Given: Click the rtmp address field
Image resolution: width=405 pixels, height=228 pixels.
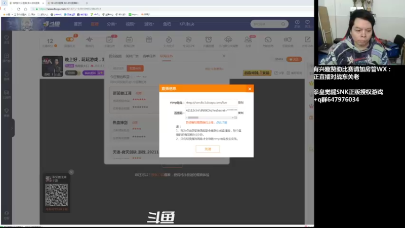Looking at the screenshot, I should click(211, 103).
